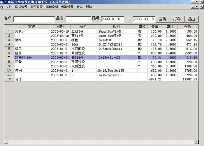Open the 基础资料 menu
The height and width of the screenshot is (146, 204).
coord(52,7)
